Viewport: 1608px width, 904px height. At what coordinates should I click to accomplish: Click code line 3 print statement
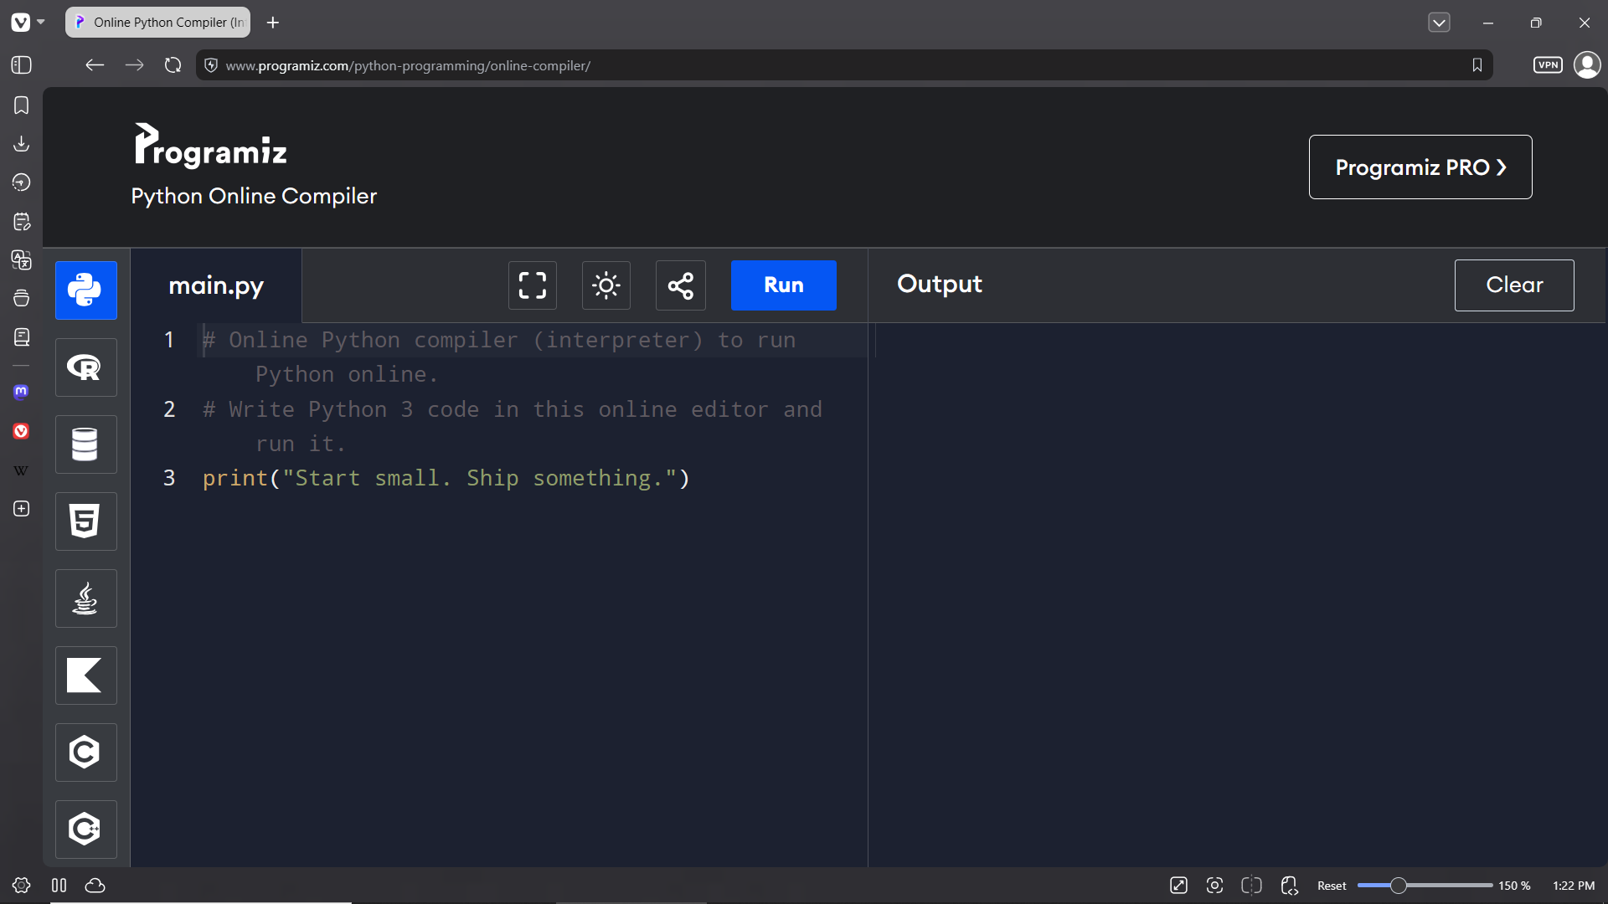(x=446, y=478)
